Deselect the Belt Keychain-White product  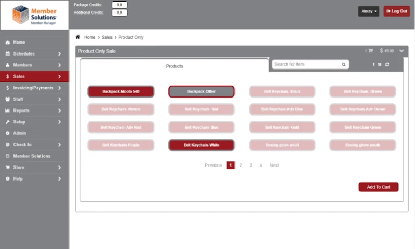pos(201,145)
